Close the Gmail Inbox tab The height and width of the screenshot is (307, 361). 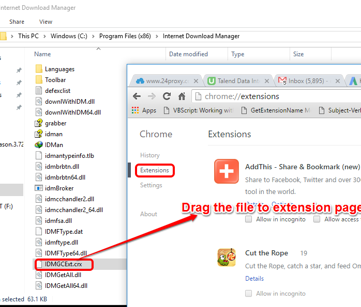338,81
